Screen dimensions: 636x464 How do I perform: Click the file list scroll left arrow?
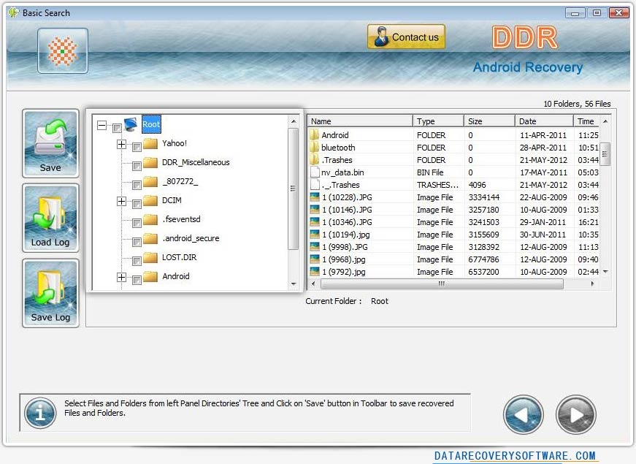point(313,284)
